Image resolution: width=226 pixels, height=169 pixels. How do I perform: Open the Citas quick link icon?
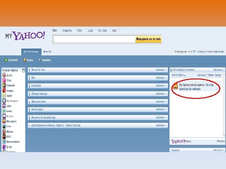4,80
